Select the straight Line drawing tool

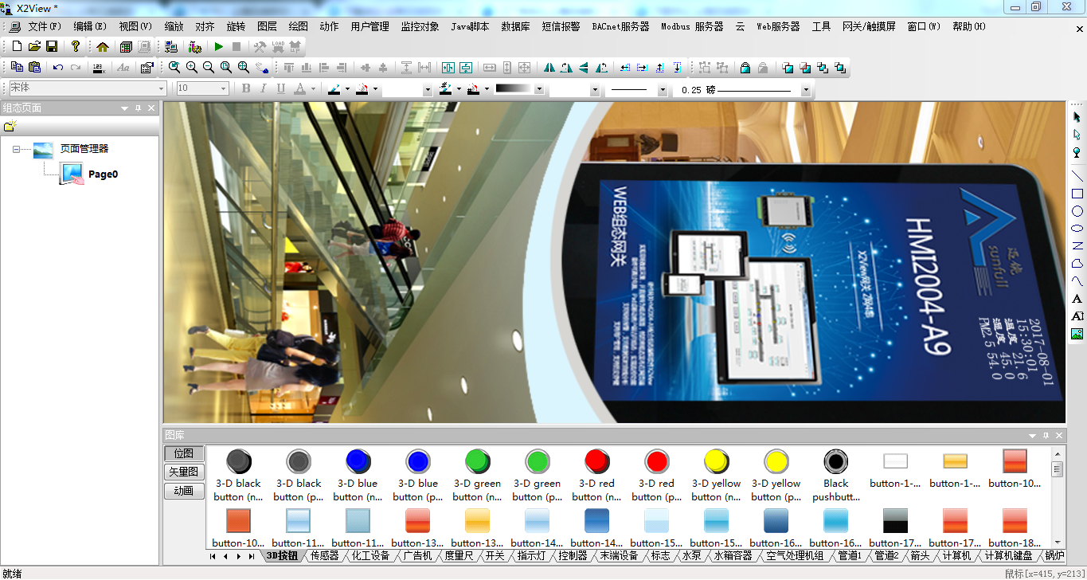click(x=1077, y=176)
